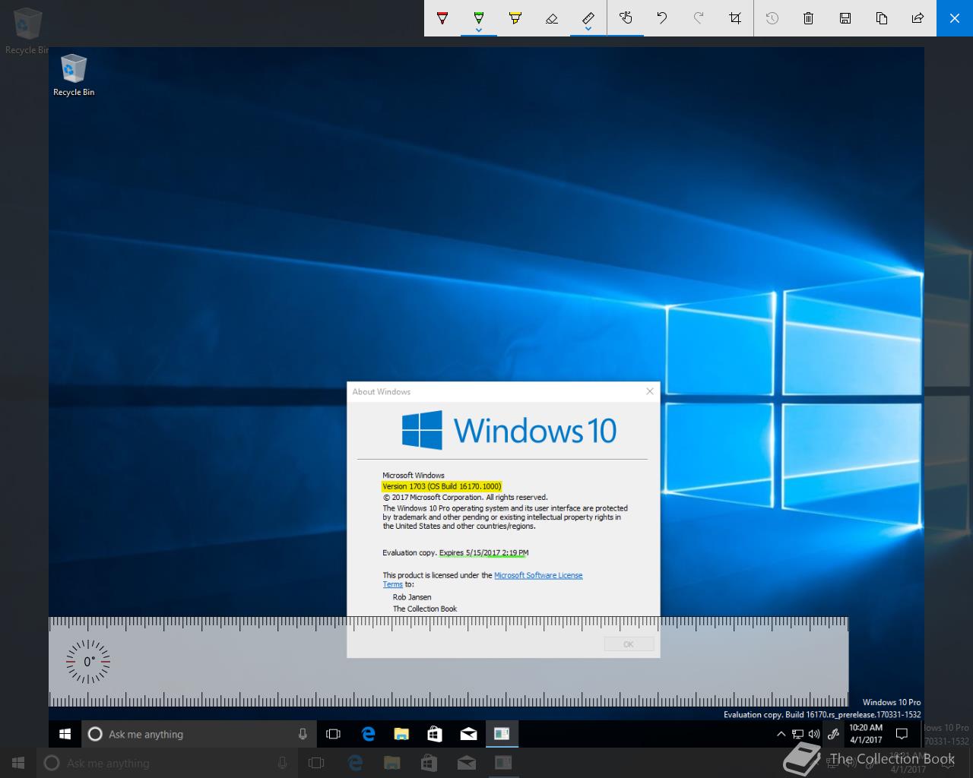This screenshot has width=973, height=778.
Task: Click the greyed-out history clock icon
Action: click(x=772, y=17)
